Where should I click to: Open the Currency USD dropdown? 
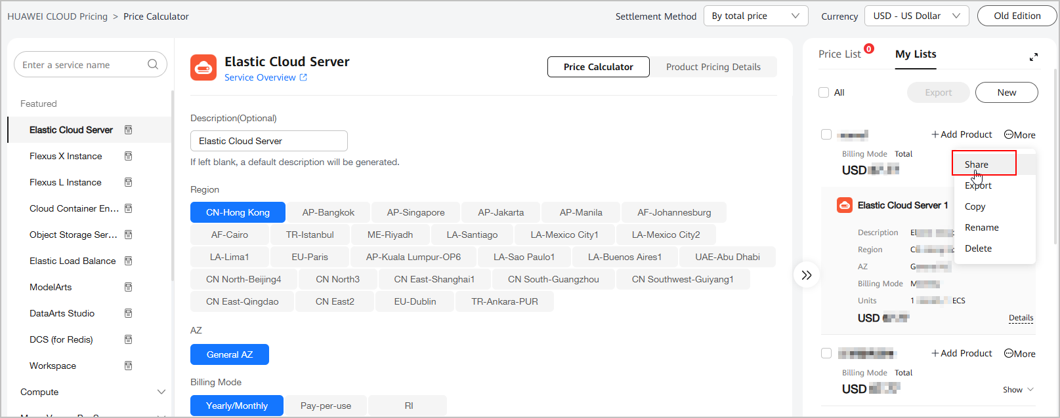pyautogui.click(x=916, y=16)
